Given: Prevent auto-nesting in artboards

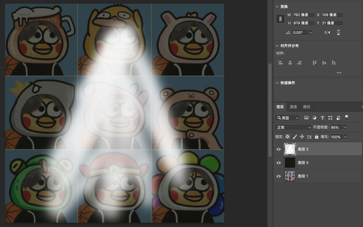Looking at the screenshot, I should pyautogui.click(x=309, y=137).
